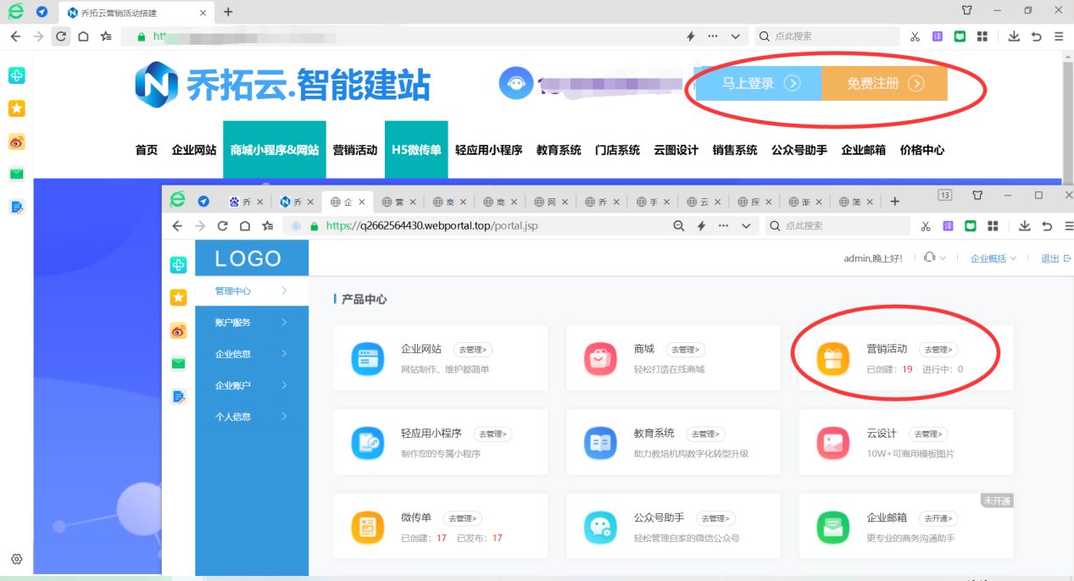Open the sidebar settings gear at bottom left
1074x581 pixels.
click(x=16, y=559)
